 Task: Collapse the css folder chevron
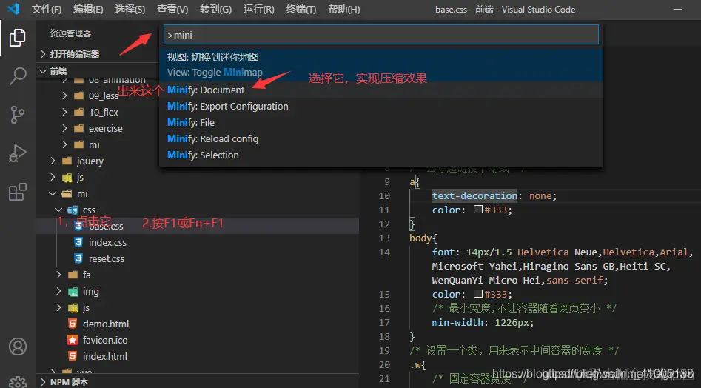pos(58,210)
